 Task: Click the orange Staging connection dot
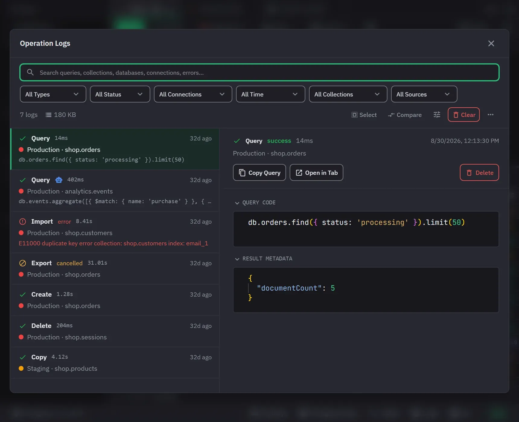pyautogui.click(x=21, y=368)
